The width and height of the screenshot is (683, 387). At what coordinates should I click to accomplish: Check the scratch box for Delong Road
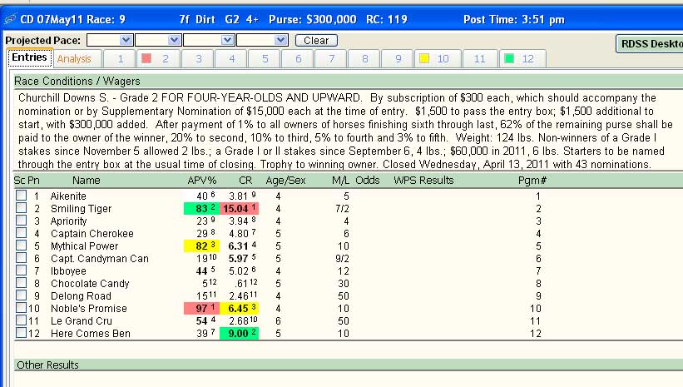coord(21,295)
